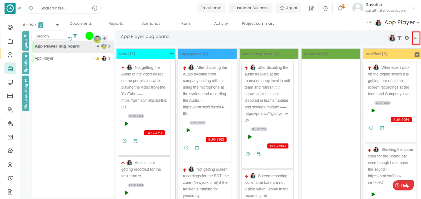
Task: Clear board filter with x icon
Action: [x=407, y=38]
